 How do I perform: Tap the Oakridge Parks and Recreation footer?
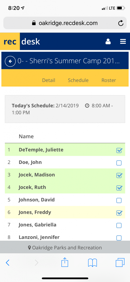click(65, 248)
